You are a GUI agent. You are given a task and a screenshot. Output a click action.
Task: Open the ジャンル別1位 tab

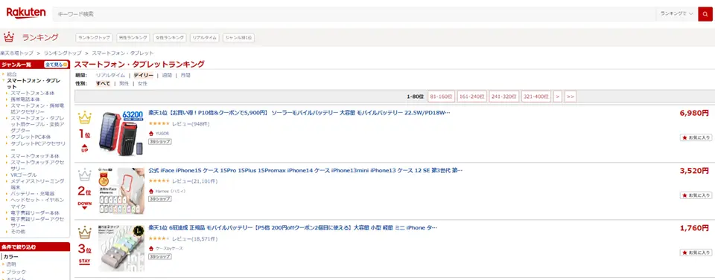[238, 38]
